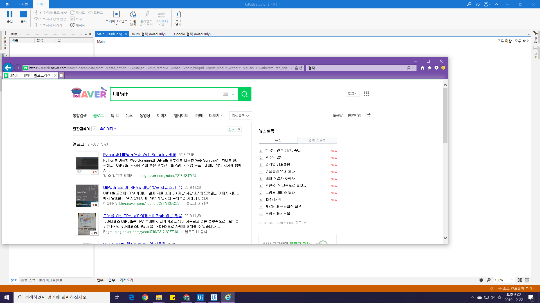Toggle the Slow Step (느린 단계) icon
The width and height of the screenshot is (540, 303).
coord(133,15)
